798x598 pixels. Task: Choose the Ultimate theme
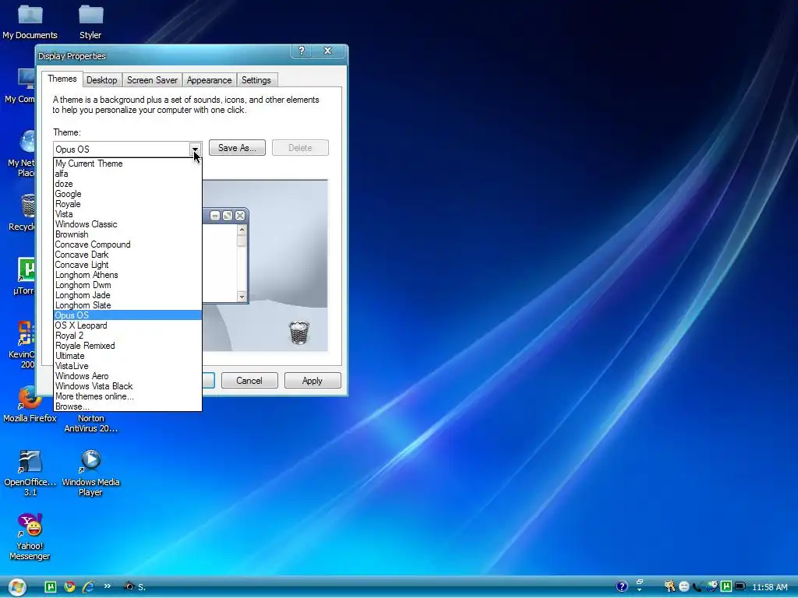coord(128,356)
